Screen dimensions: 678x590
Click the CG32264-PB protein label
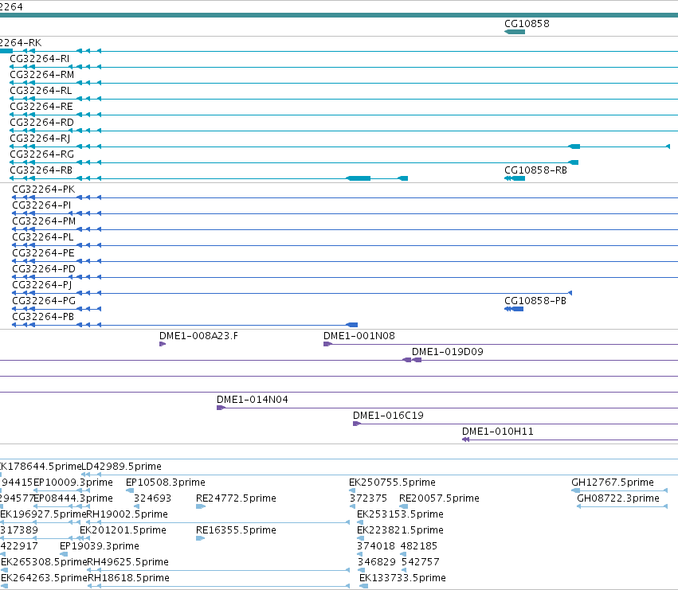click(x=43, y=317)
